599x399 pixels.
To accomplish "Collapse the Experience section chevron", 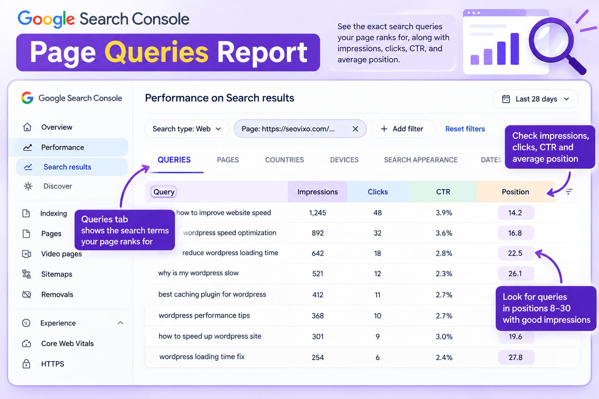I will point(121,323).
